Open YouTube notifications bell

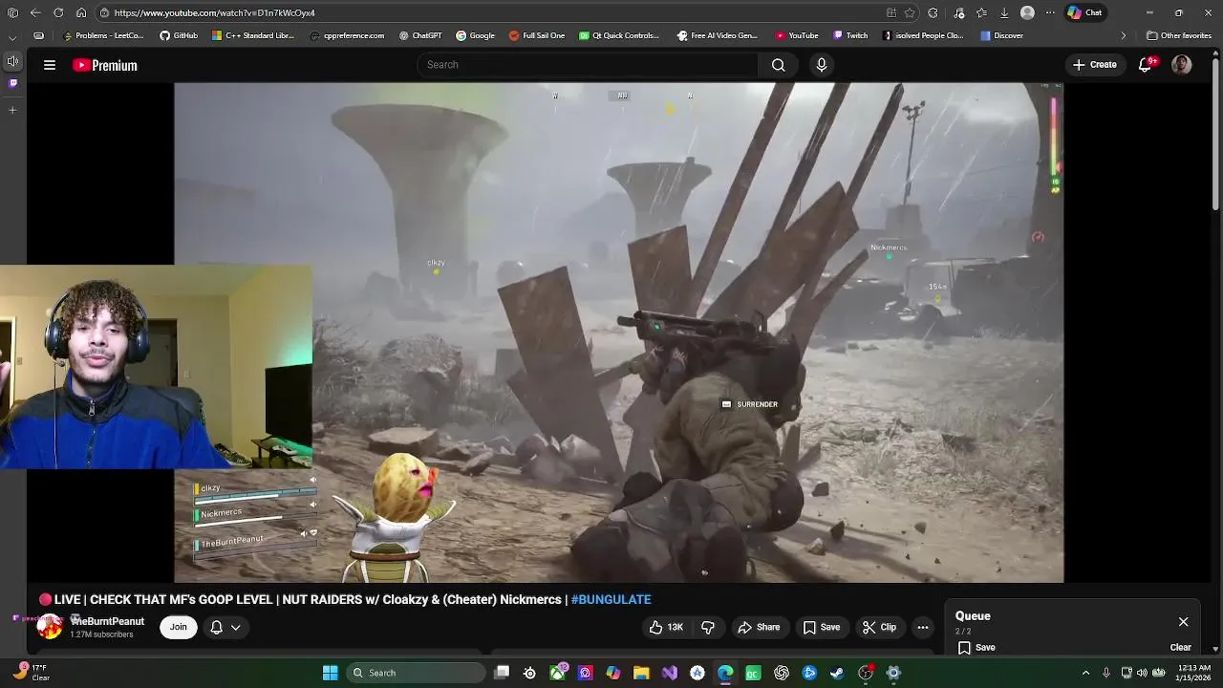[1146, 65]
